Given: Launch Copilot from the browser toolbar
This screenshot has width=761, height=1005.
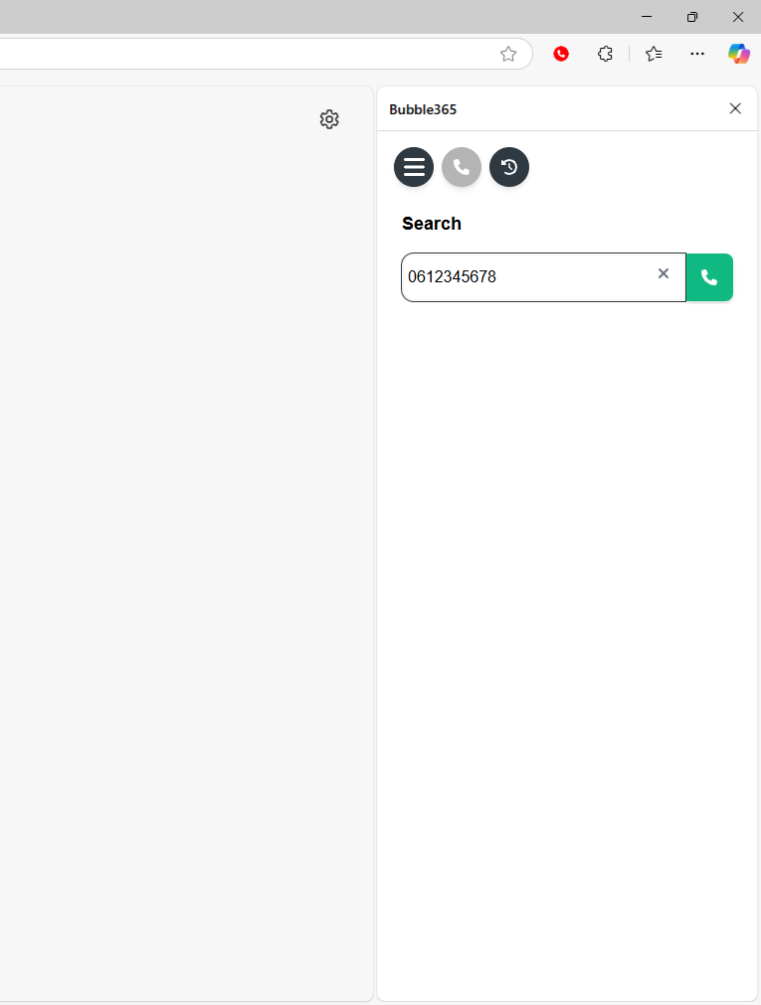Looking at the screenshot, I should (x=738, y=54).
